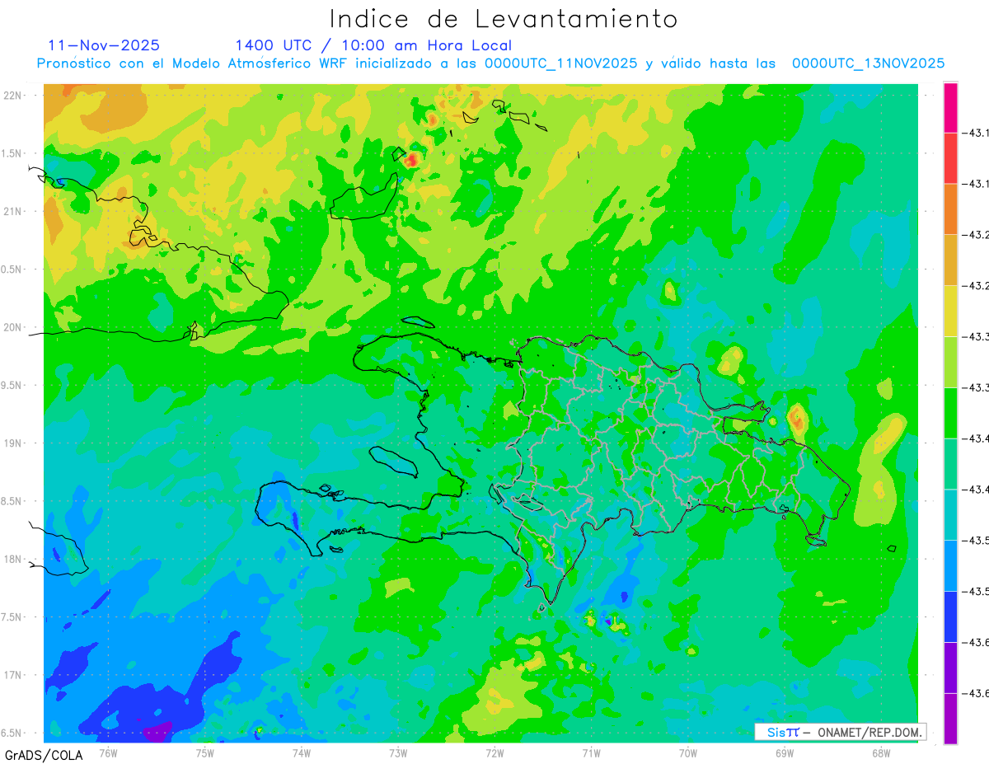Select the red swatch in the color bar
Viewport: 989px width, 764px height.
point(950,158)
